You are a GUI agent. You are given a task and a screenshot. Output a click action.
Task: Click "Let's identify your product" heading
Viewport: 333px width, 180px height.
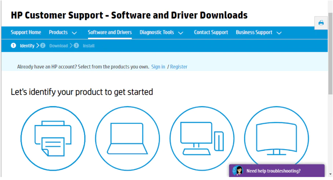[82, 92]
